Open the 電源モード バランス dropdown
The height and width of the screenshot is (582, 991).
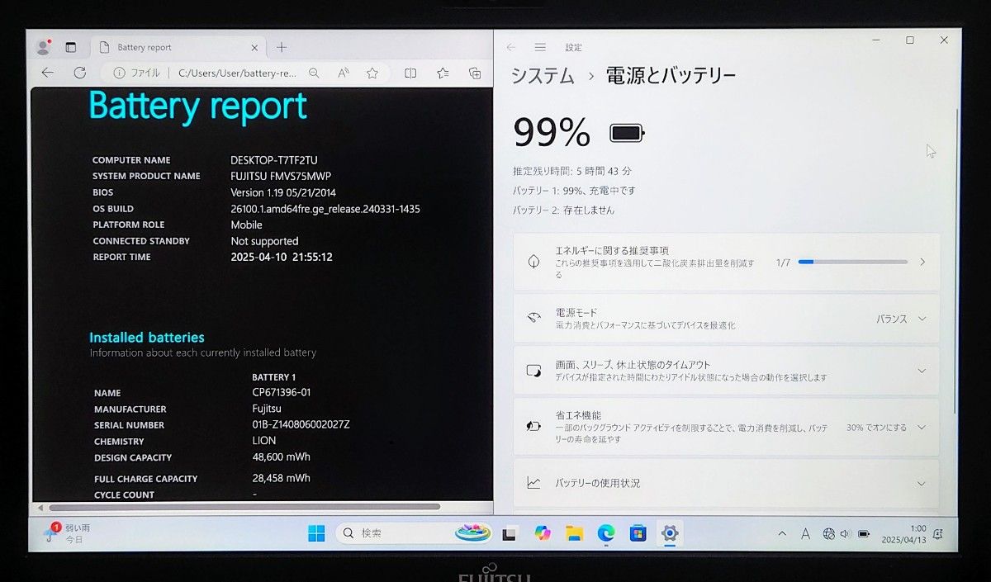(x=901, y=319)
